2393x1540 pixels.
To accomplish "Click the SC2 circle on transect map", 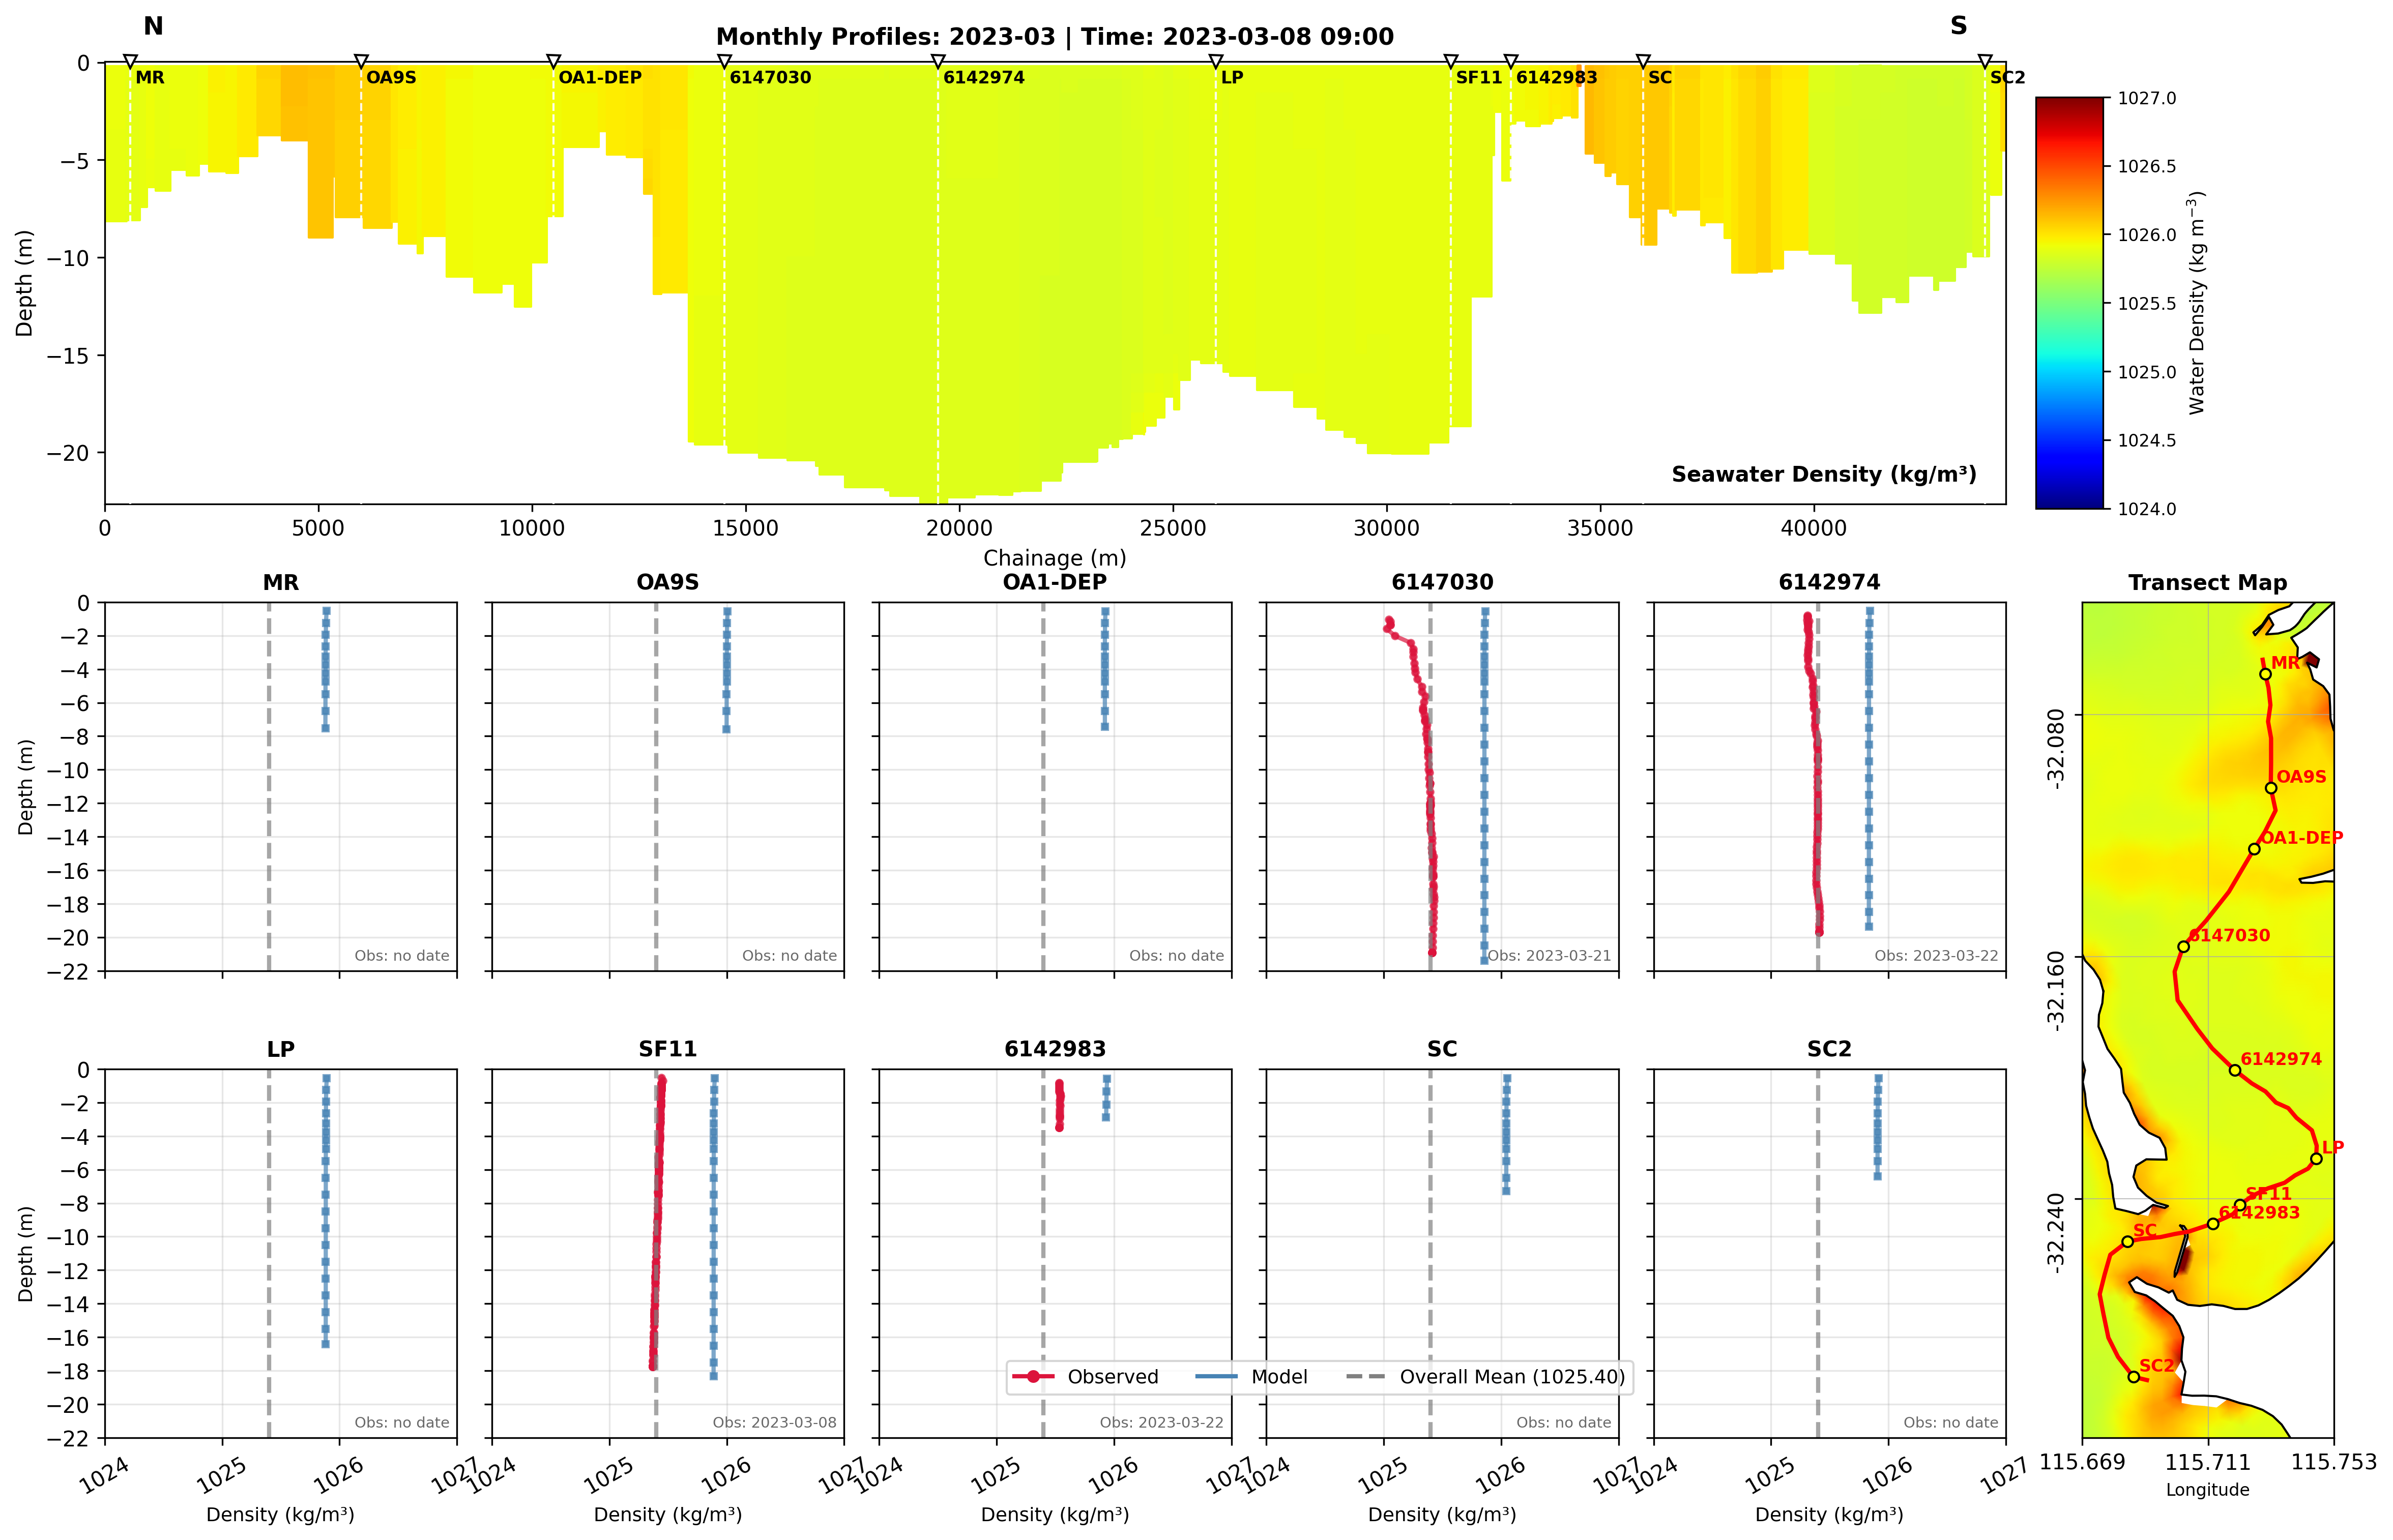I will click(x=2134, y=1377).
